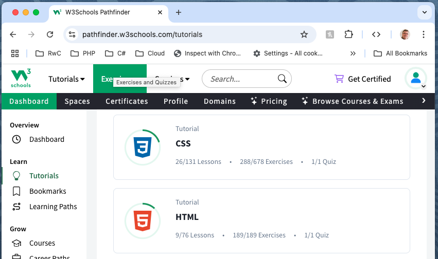Click the W3Schools logo
The image size is (438, 259).
tap(21, 78)
